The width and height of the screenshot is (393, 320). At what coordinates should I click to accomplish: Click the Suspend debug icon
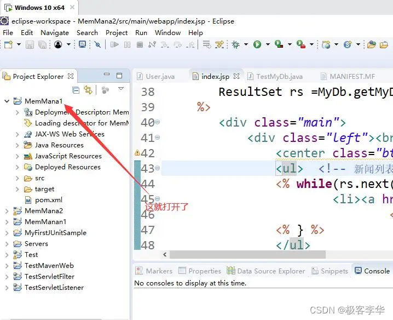128,45
